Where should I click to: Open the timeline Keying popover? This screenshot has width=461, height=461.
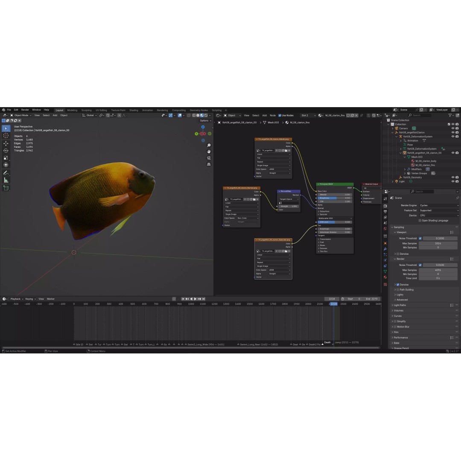[x=30, y=299]
